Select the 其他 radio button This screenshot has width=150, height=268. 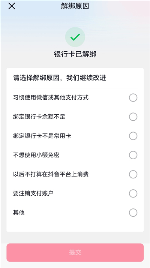click(x=133, y=213)
